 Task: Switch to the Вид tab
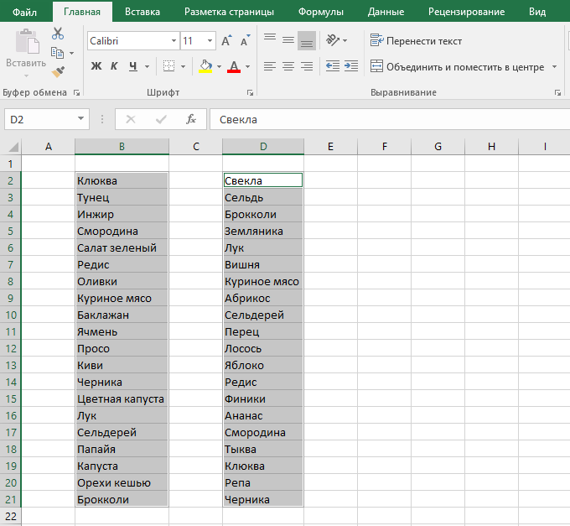pyautogui.click(x=537, y=12)
